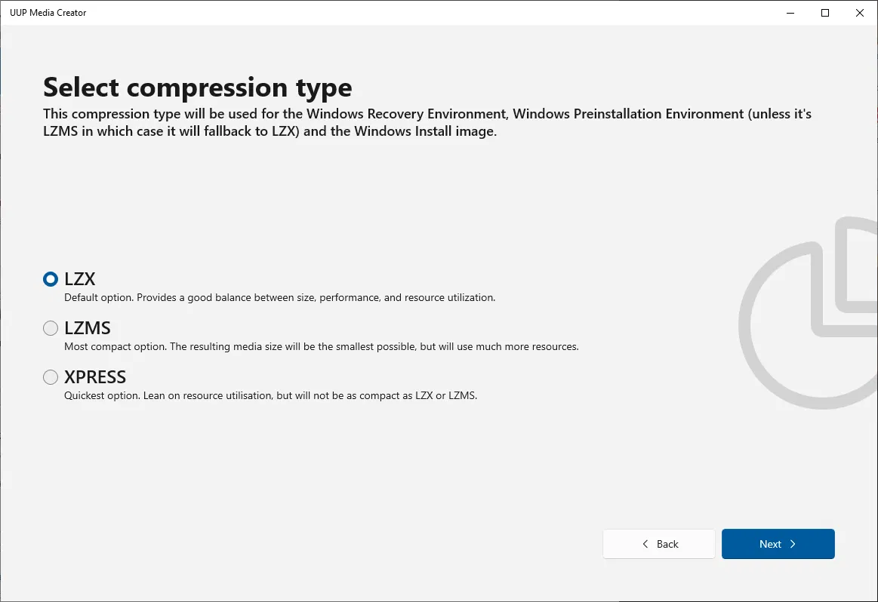Proceed with the Next button
The image size is (878, 602).
coord(778,544)
